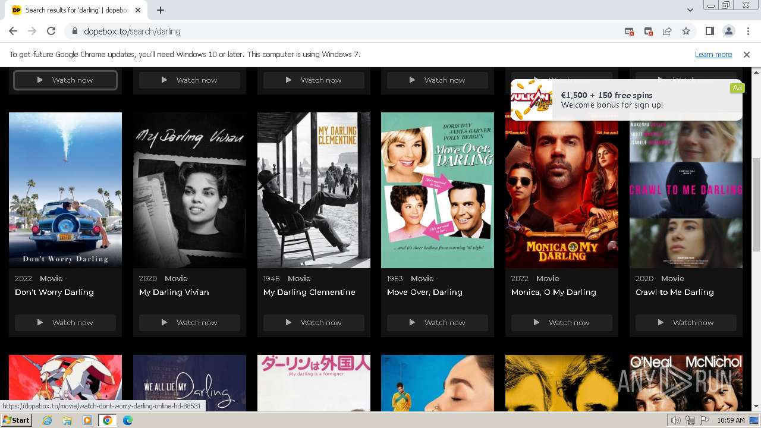Screen dimensions: 761x428
Task: Bookmark this page with the star icon
Action: (686, 31)
